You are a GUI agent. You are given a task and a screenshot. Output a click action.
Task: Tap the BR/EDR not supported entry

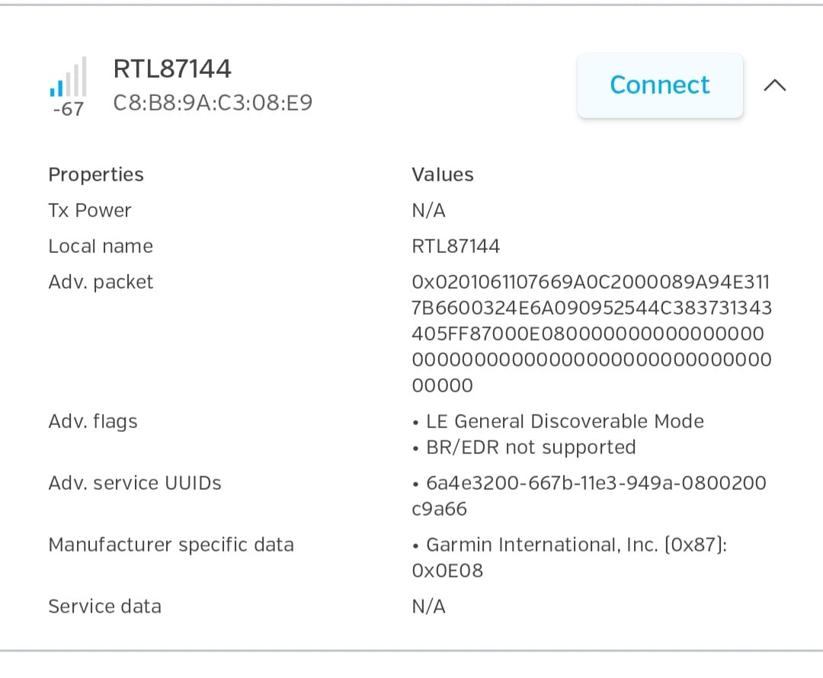530,447
